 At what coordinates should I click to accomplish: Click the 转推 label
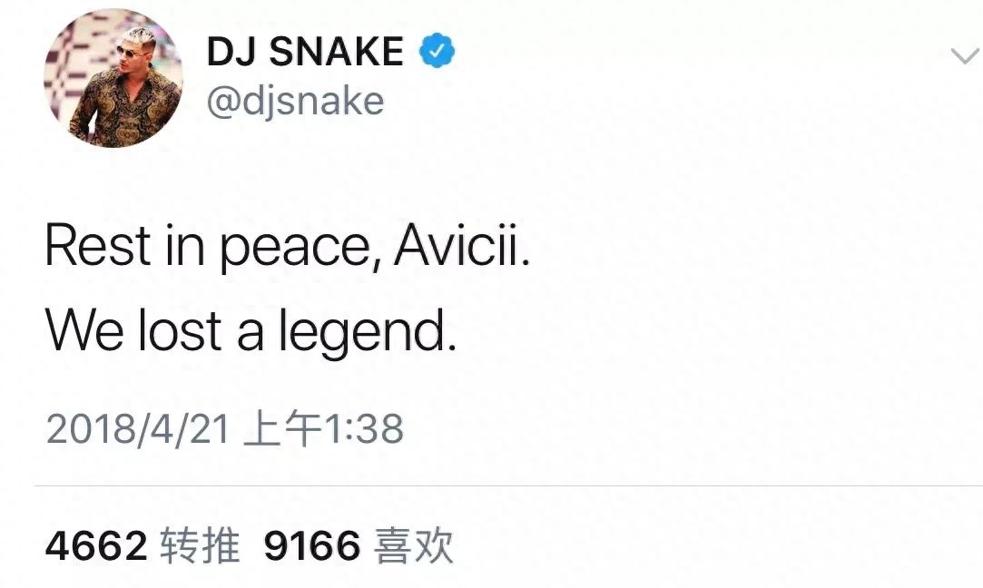(x=200, y=545)
